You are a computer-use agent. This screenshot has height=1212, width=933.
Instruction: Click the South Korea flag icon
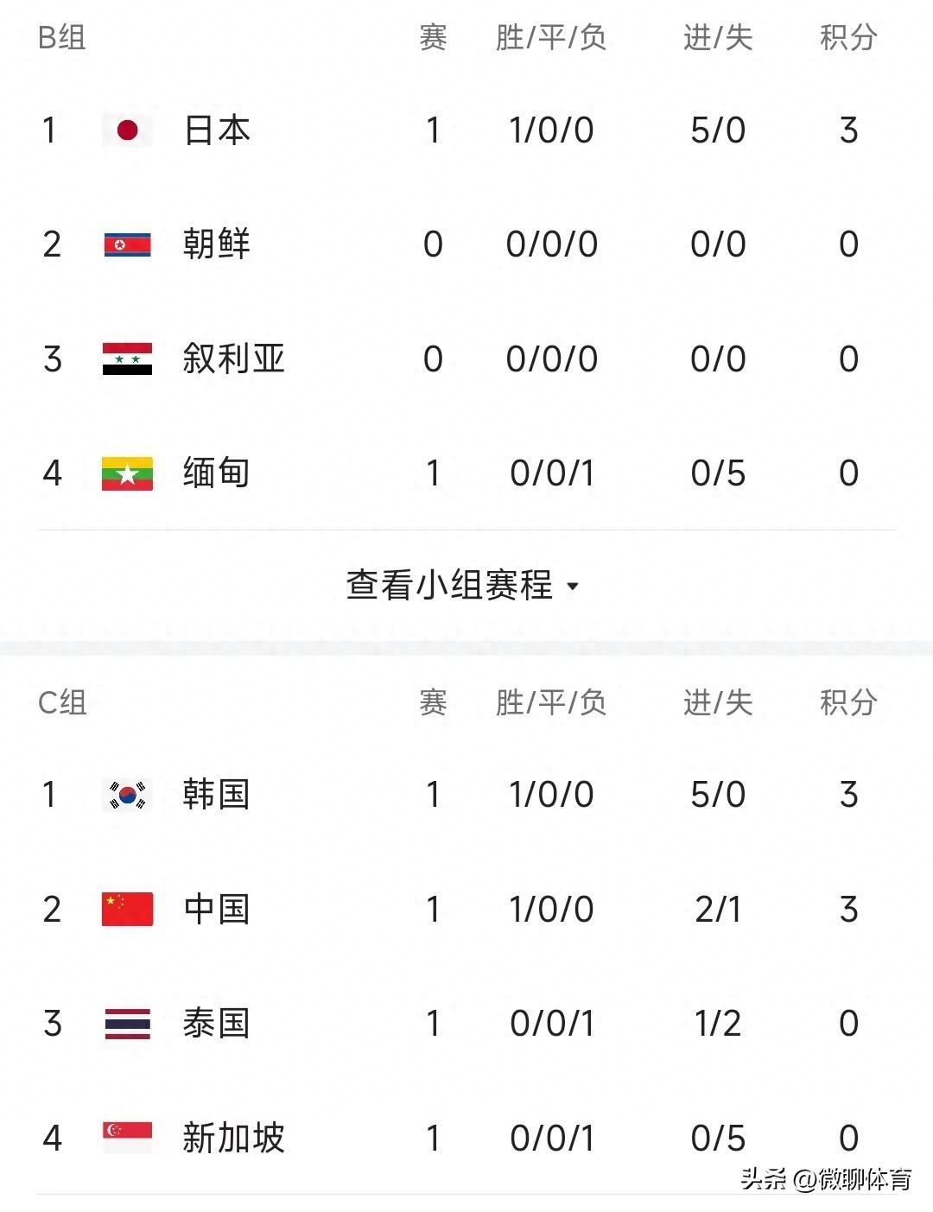tap(127, 795)
